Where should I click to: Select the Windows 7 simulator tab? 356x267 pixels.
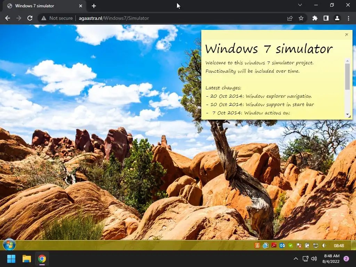[44, 6]
